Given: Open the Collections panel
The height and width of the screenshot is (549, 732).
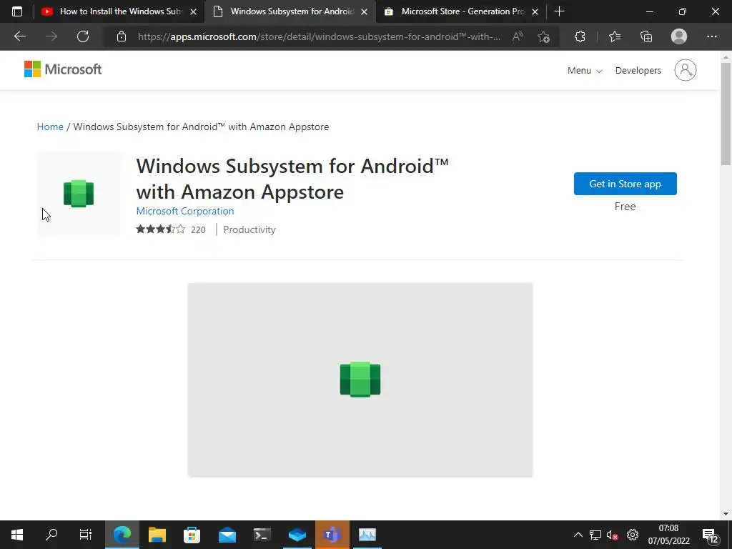Looking at the screenshot, I should pos(646,36).
